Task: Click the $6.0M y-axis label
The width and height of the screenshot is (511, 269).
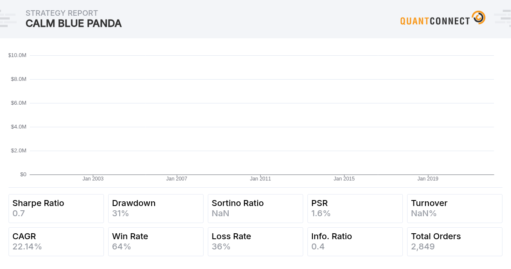Action: point(19,103)
